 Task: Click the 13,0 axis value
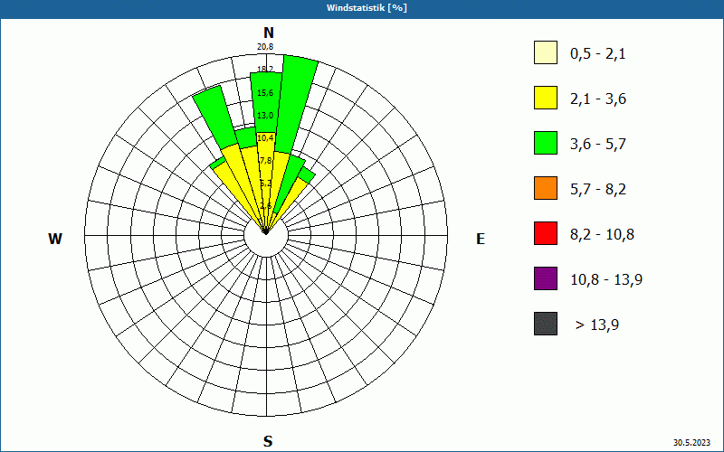(x=265, y=116)
